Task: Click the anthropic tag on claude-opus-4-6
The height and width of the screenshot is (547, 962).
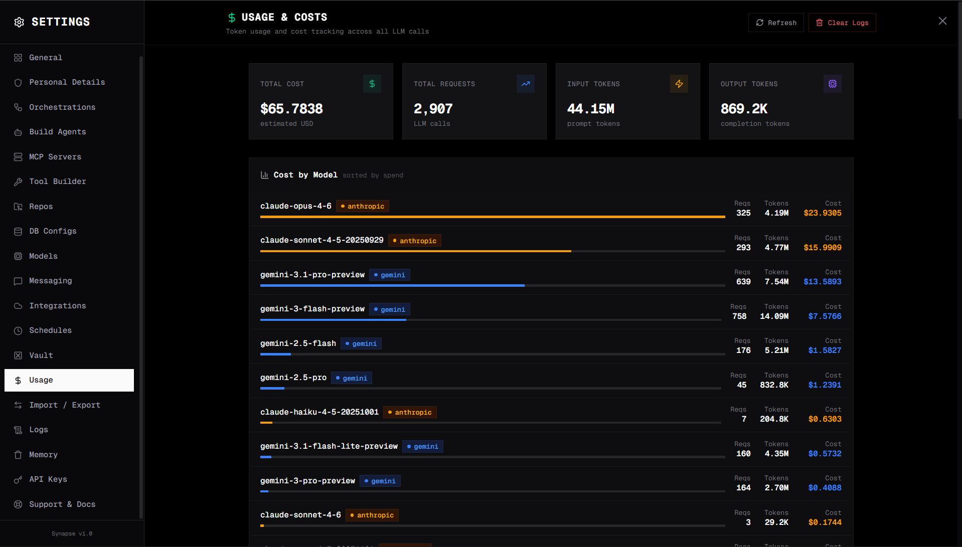Action: point(363,207)
